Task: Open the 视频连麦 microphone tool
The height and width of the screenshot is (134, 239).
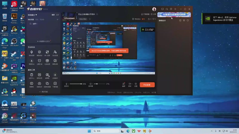Action: (32, 52)
